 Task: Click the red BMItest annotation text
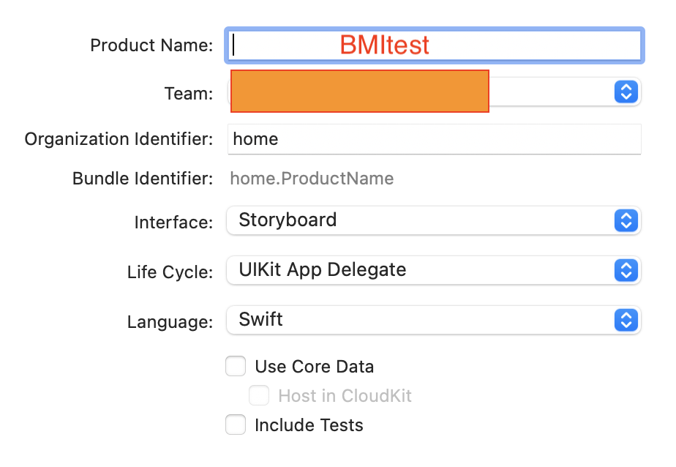point(384,45)
